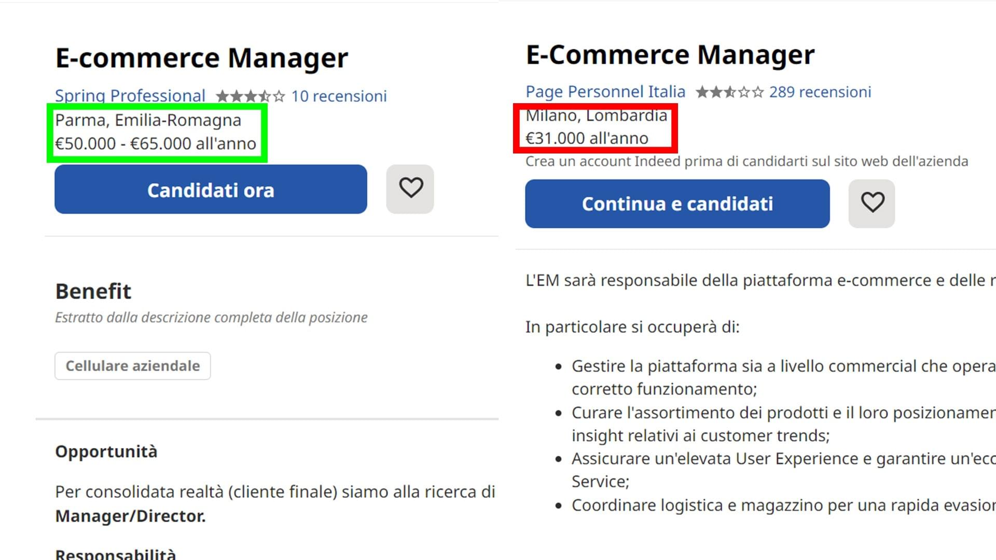Click the Opportunità section heading

point(106,452)
